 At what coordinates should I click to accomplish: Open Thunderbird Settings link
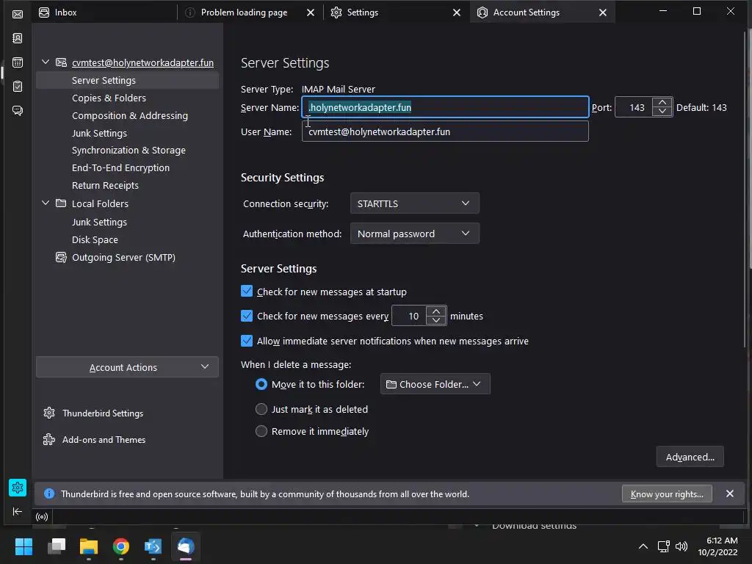[103, 413]
